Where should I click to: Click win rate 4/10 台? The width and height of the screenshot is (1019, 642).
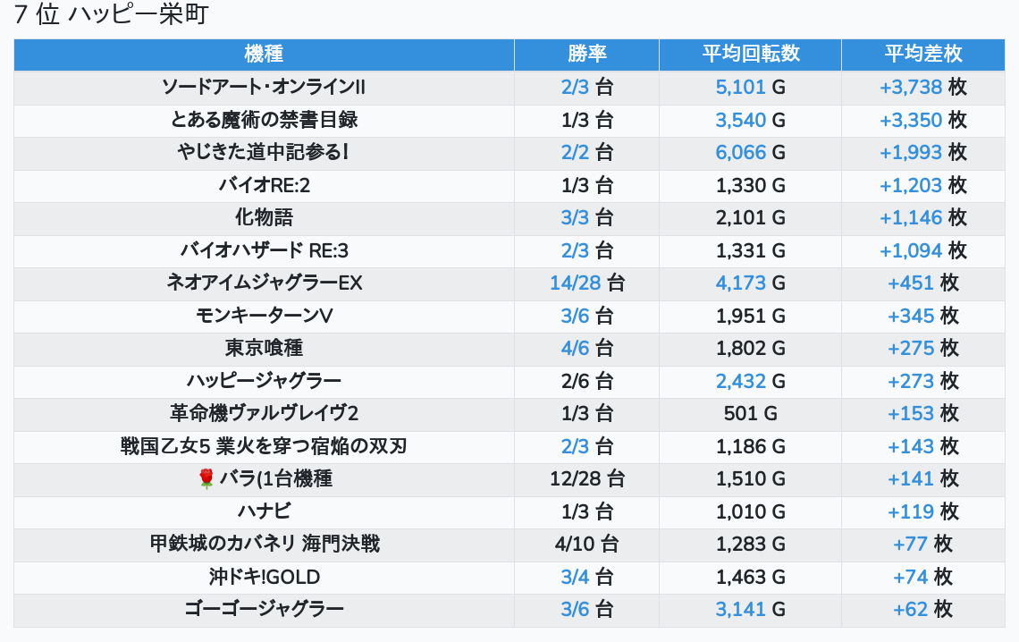click(x=587, y=544)
